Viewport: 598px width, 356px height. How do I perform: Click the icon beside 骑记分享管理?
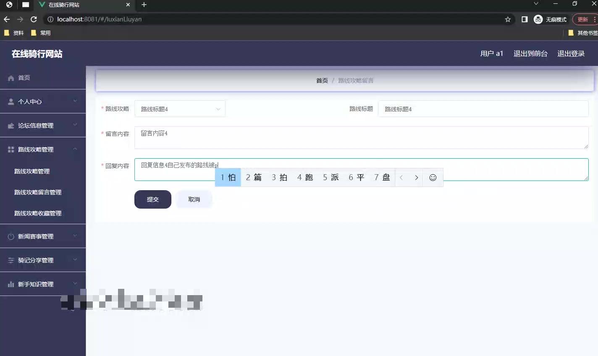[x=10, y=260]
